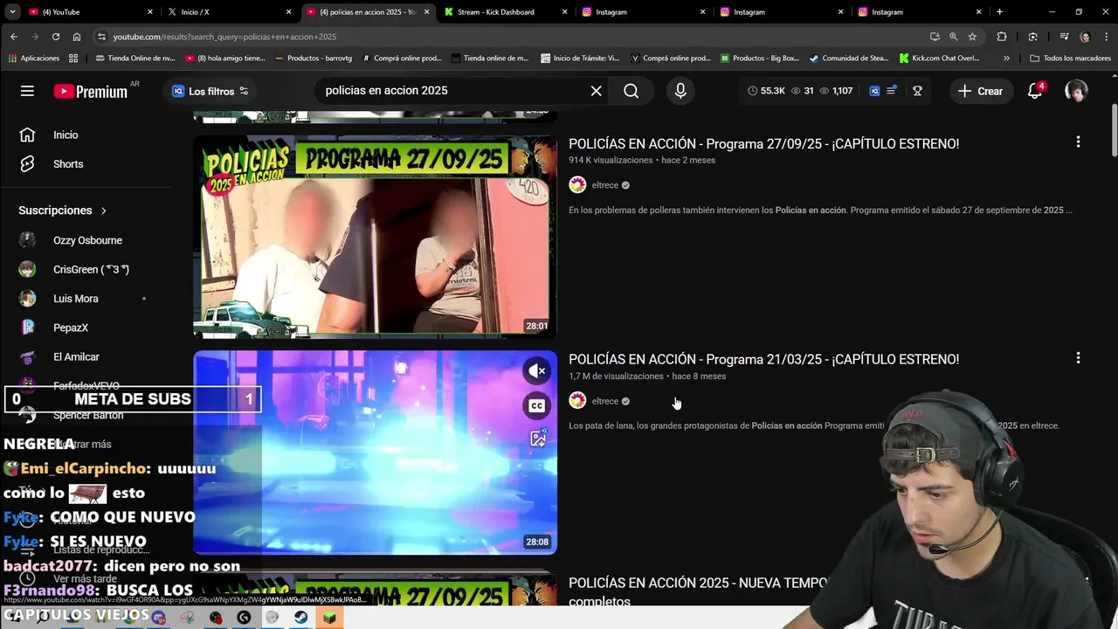The width and height of the screenshot is (1118, 629).
Task: Open eltrece channel under Programa 21/03/25
Action: (x=604, y=401)
